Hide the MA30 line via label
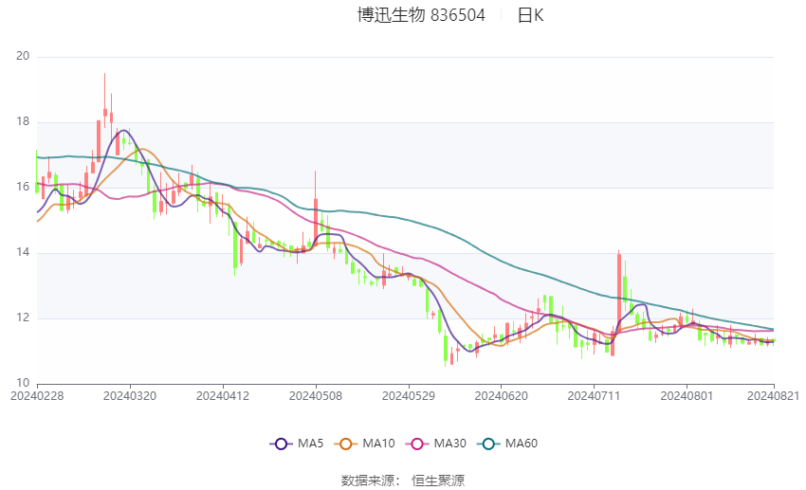This screenshot has height=490, width=806. pos(449,444)
